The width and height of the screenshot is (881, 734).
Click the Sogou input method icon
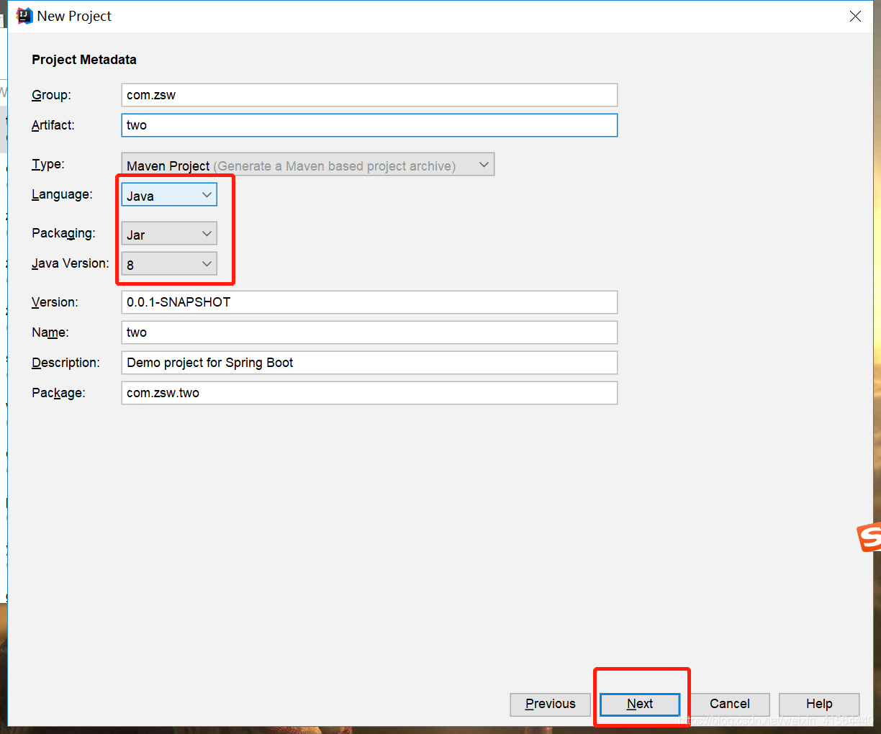pyautogui.click(x=869, y=538)
